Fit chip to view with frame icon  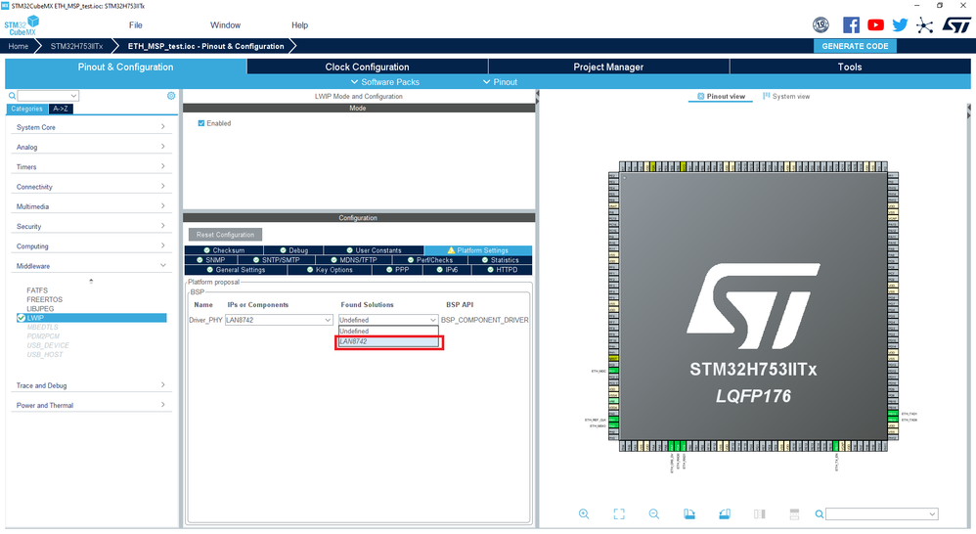tap(619, 514)
